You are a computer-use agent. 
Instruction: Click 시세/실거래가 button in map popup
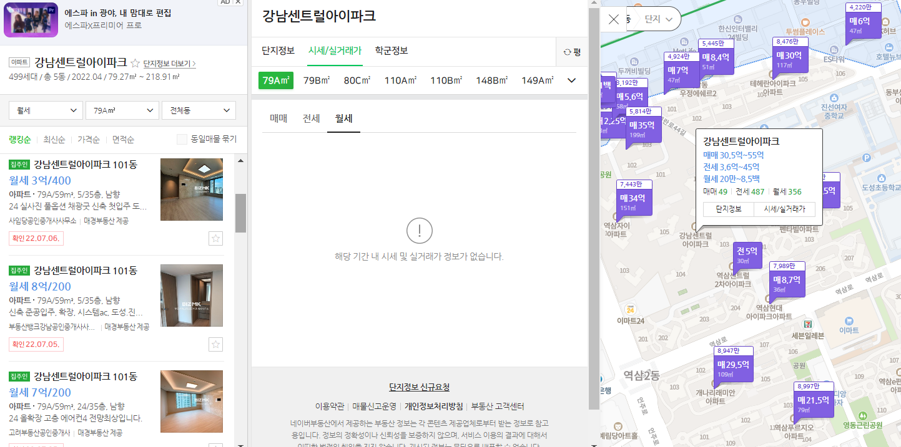click(785, 209)
